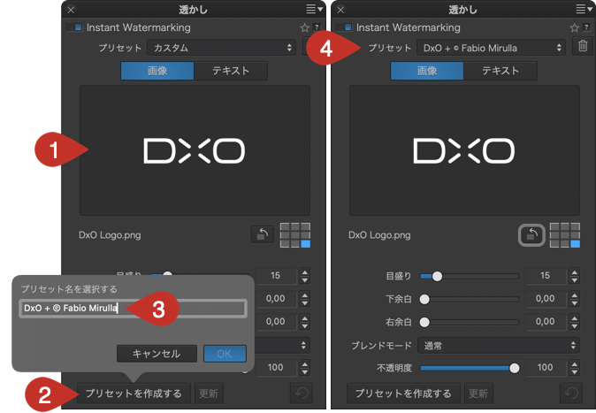
Task: Open partially hidden blend mode dropdown left panel
Action: [282, 345]
